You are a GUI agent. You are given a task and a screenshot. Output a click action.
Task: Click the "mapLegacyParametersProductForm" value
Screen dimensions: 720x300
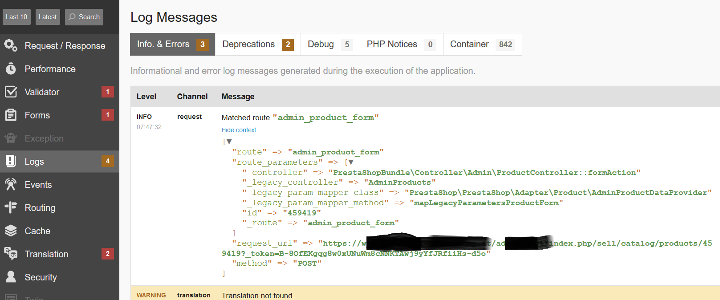486,203
